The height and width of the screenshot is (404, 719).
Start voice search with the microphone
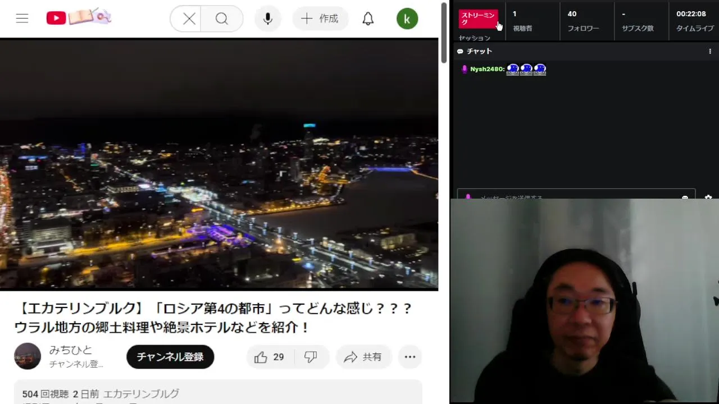pyautogui.click(x=267, y=19)
